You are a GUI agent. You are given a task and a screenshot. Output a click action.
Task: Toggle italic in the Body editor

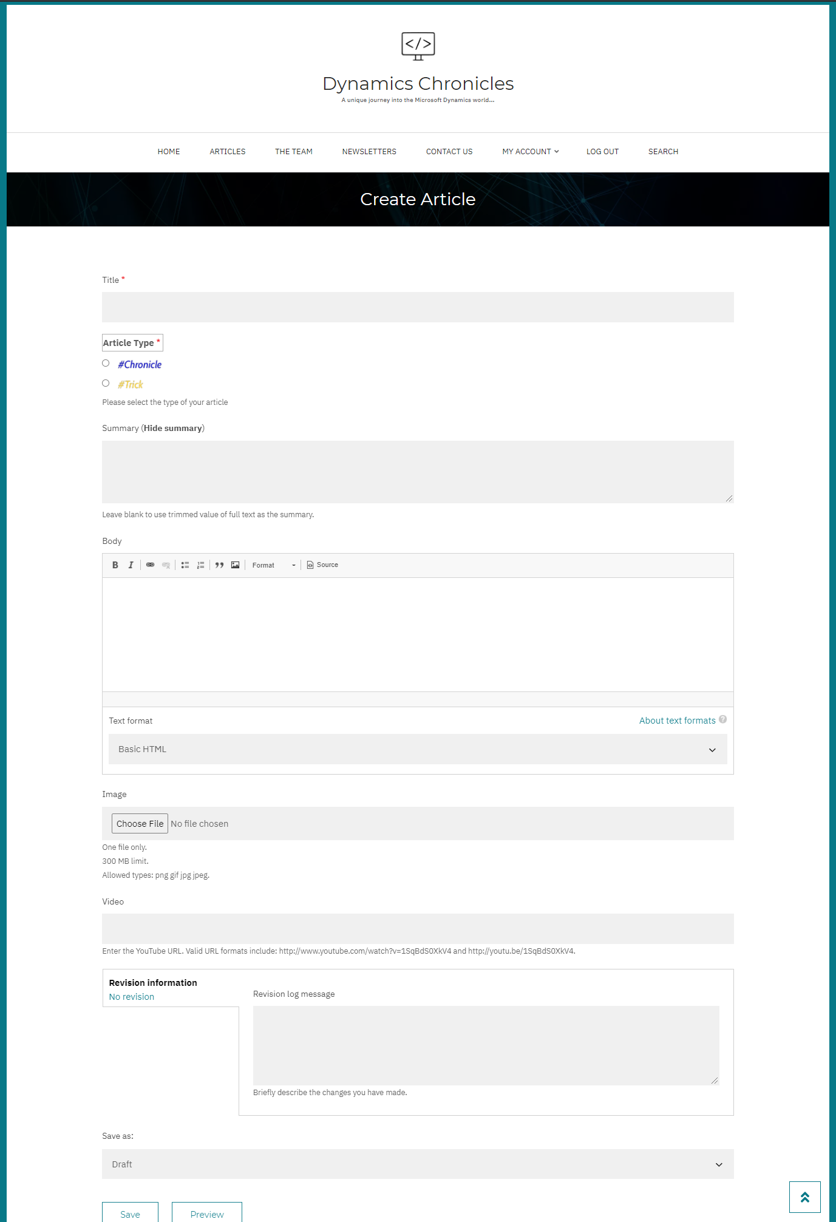pos(131,565)
